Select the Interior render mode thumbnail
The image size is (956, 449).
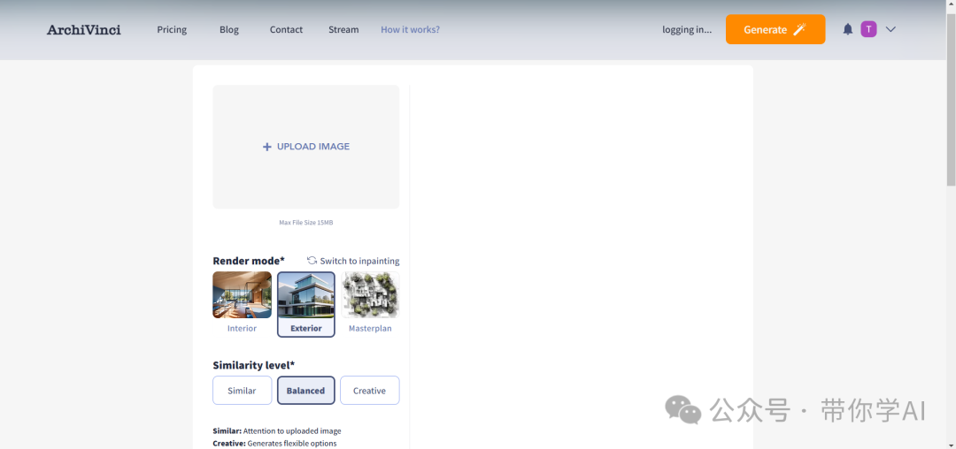click(x=242, y=295)
